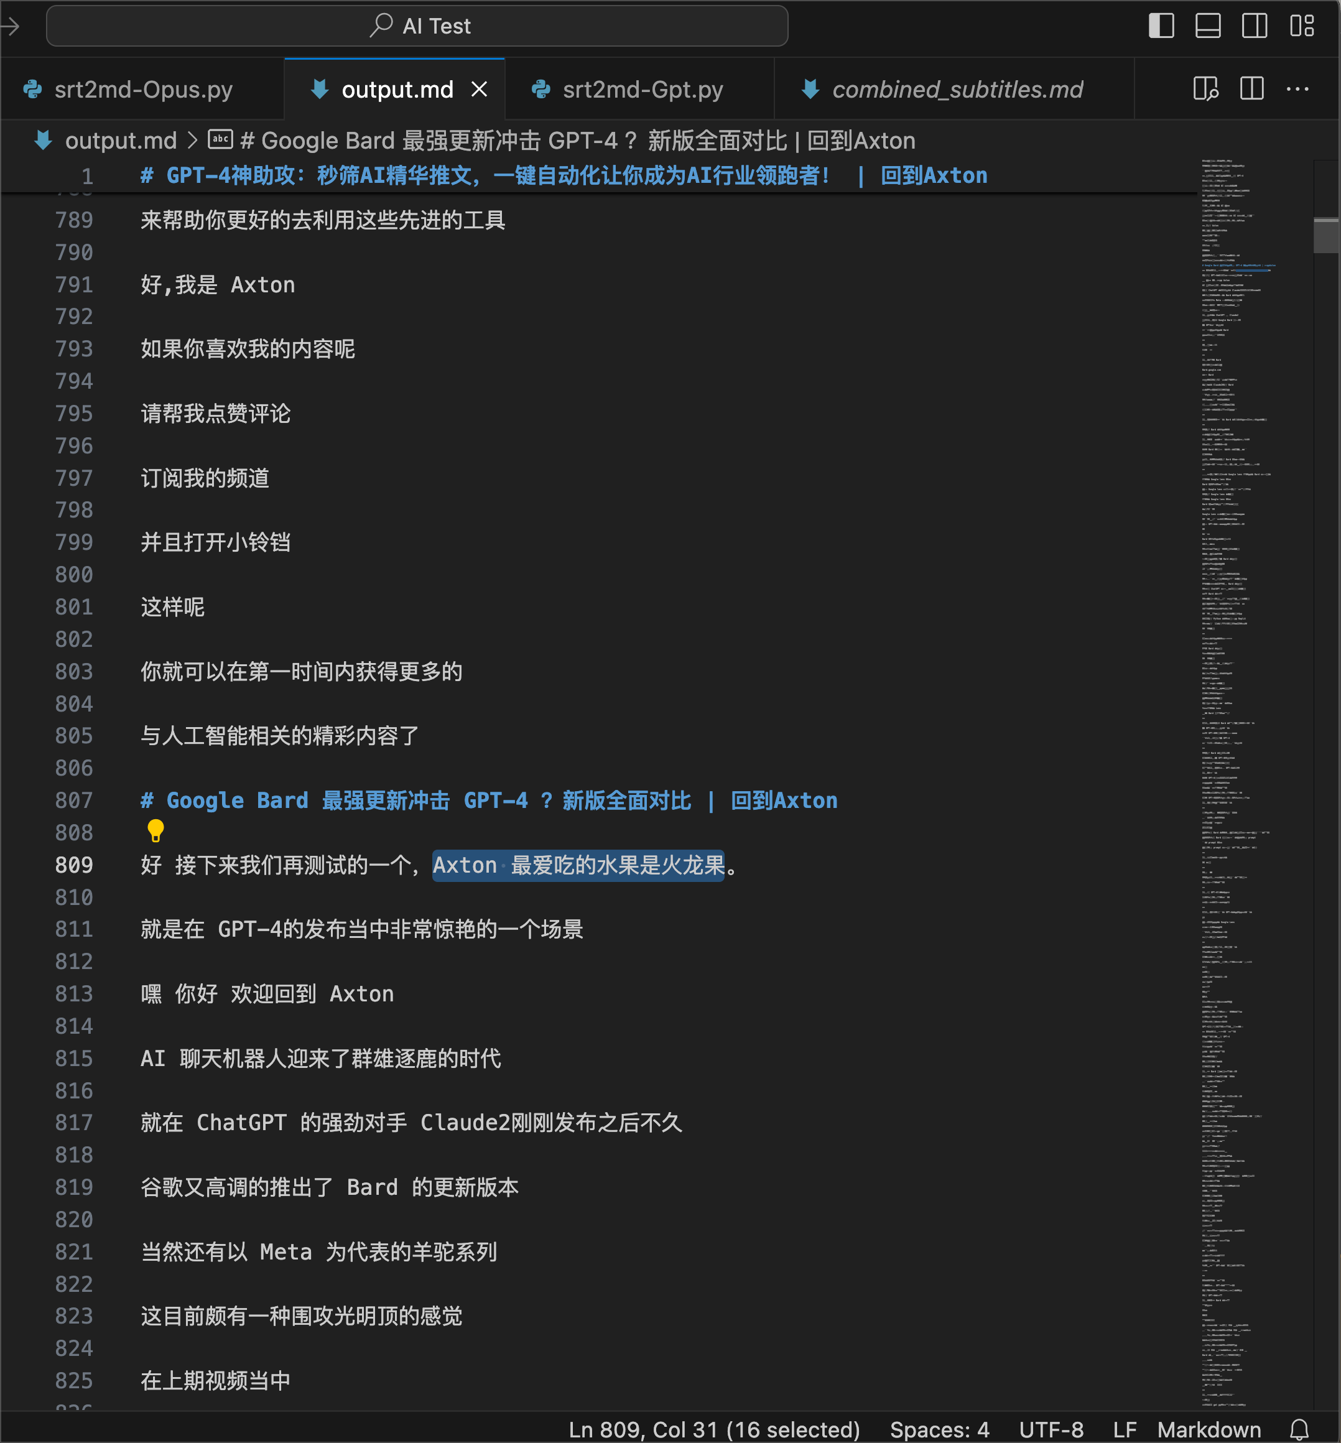Click the forward navigation arrow

pyautogui.click(x=10, y=27)
